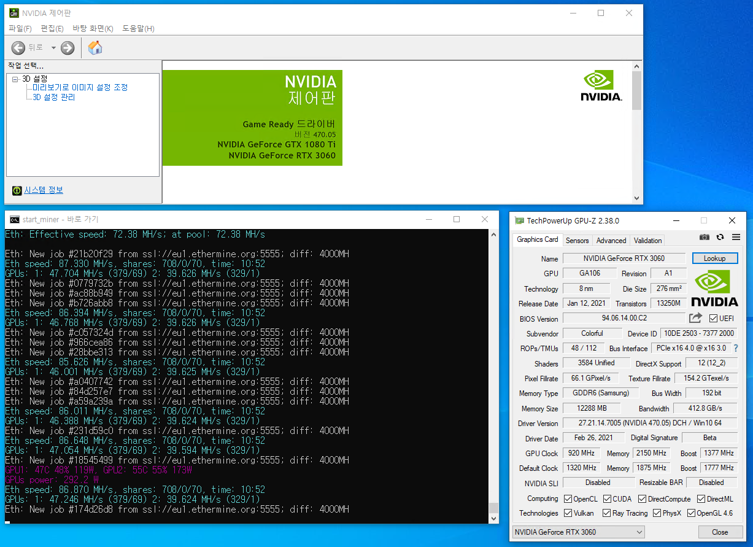Click the Subvendor field Colorful
Screen dimensions: 753x547
(x=592, y=333)
